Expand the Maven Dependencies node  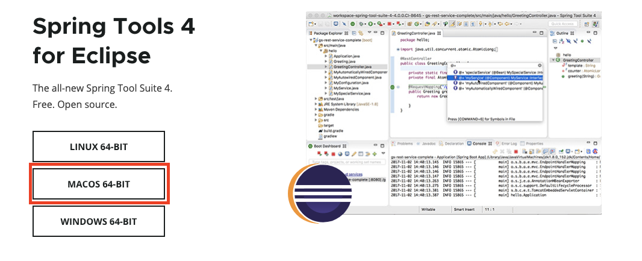click(x=316, y=109)
